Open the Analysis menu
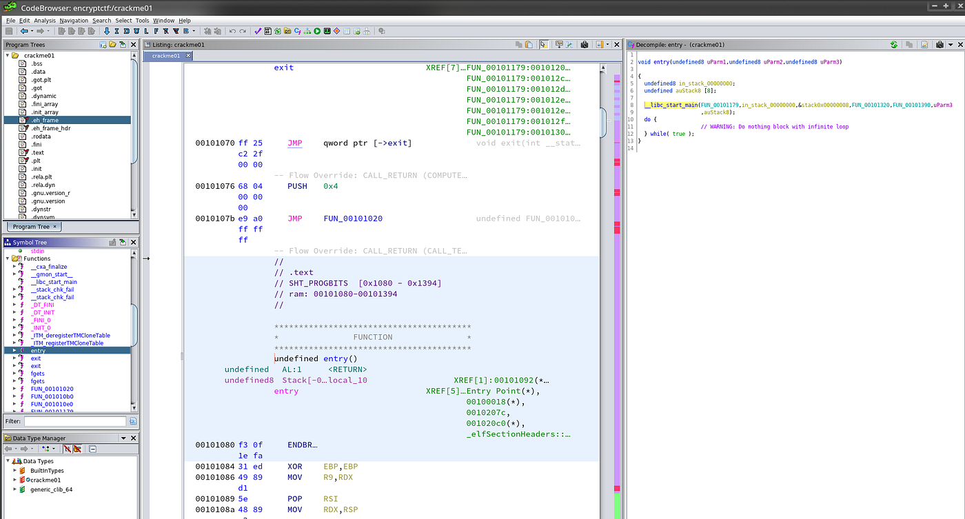The width and height of the screenshot is (965, 519). pyautogui.click(x=44, y=21)
